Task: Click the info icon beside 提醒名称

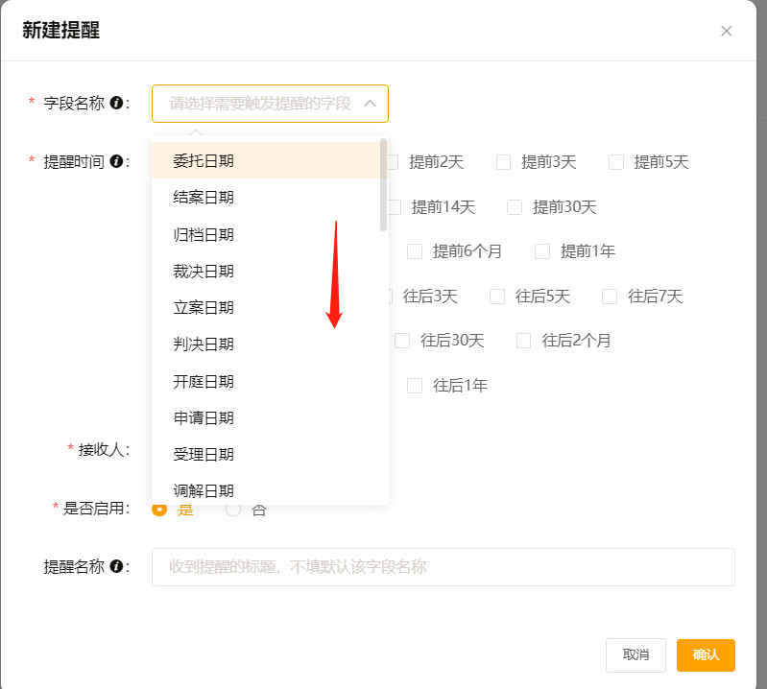Action: (x=116, y=566)
